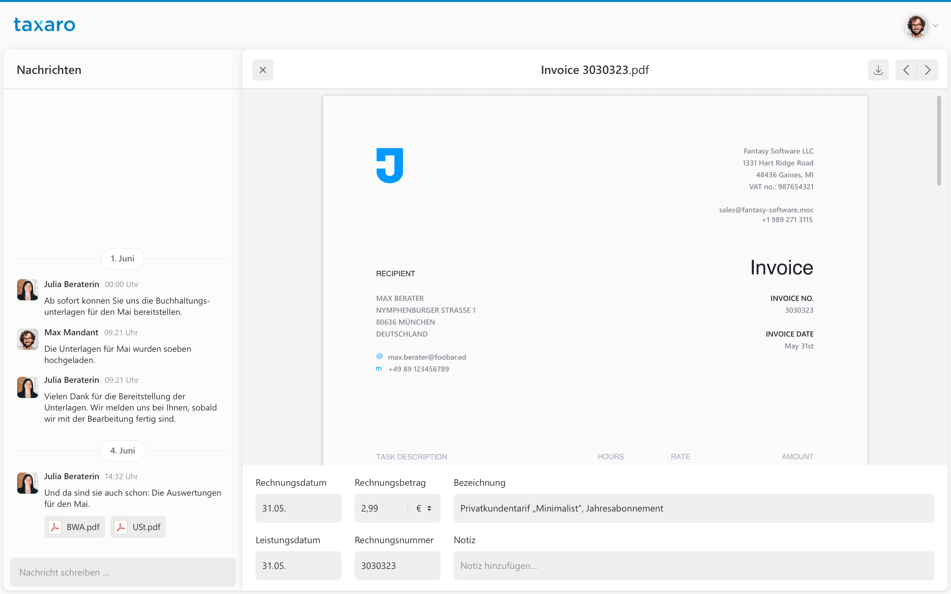This screenshot has width=951, height=594.
Task: Click the Rechnungsdatum date field
Action: pyautogui.click(x=298, y=508)
